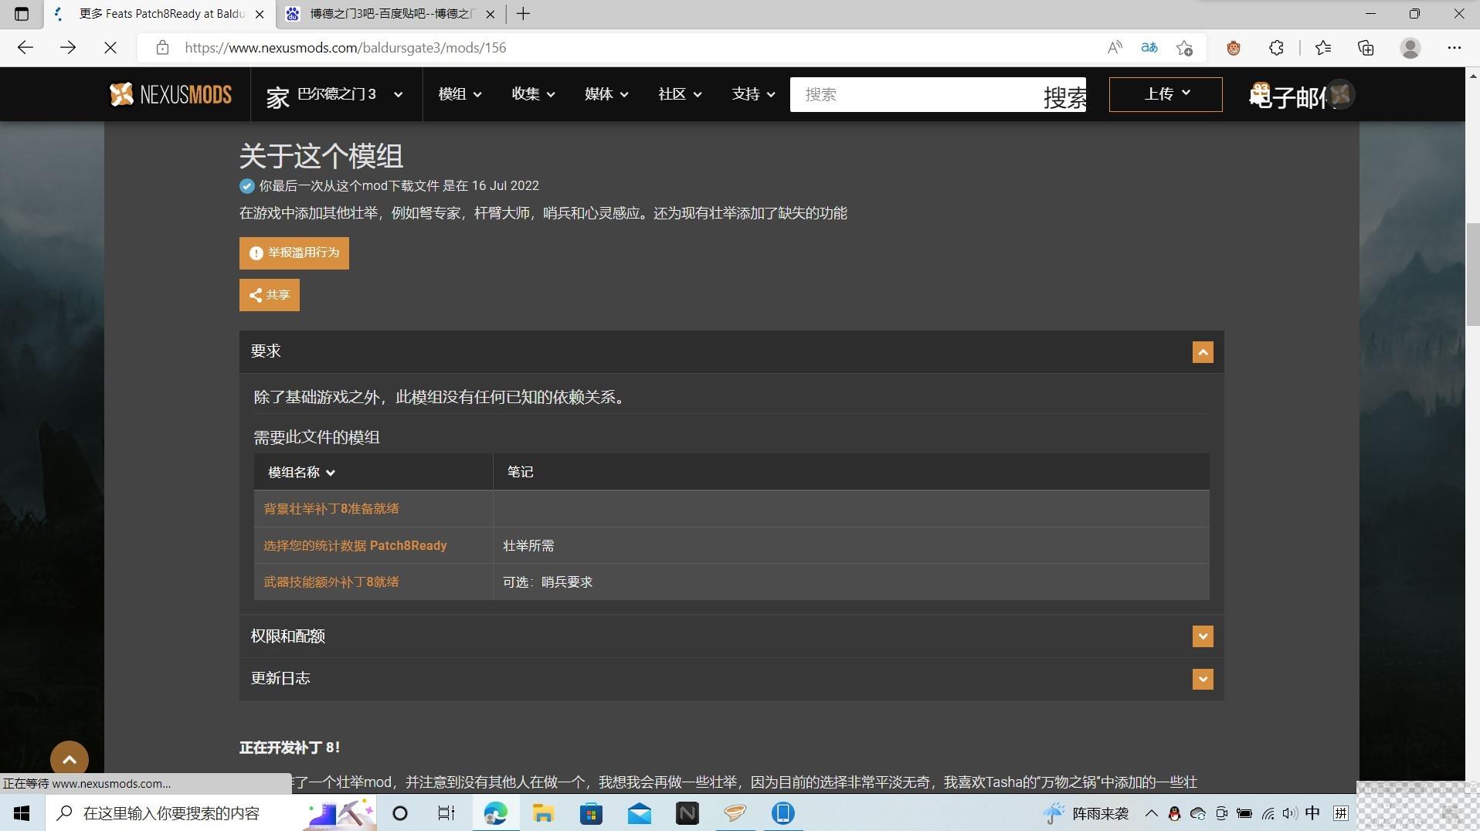
Task: Add this page to favorites
Action: coord(1184,48)
